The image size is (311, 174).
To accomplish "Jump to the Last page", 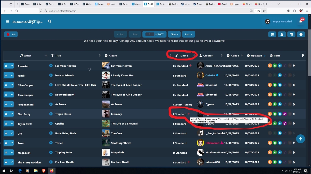I will pyautogui.click(x=188, y=34).
